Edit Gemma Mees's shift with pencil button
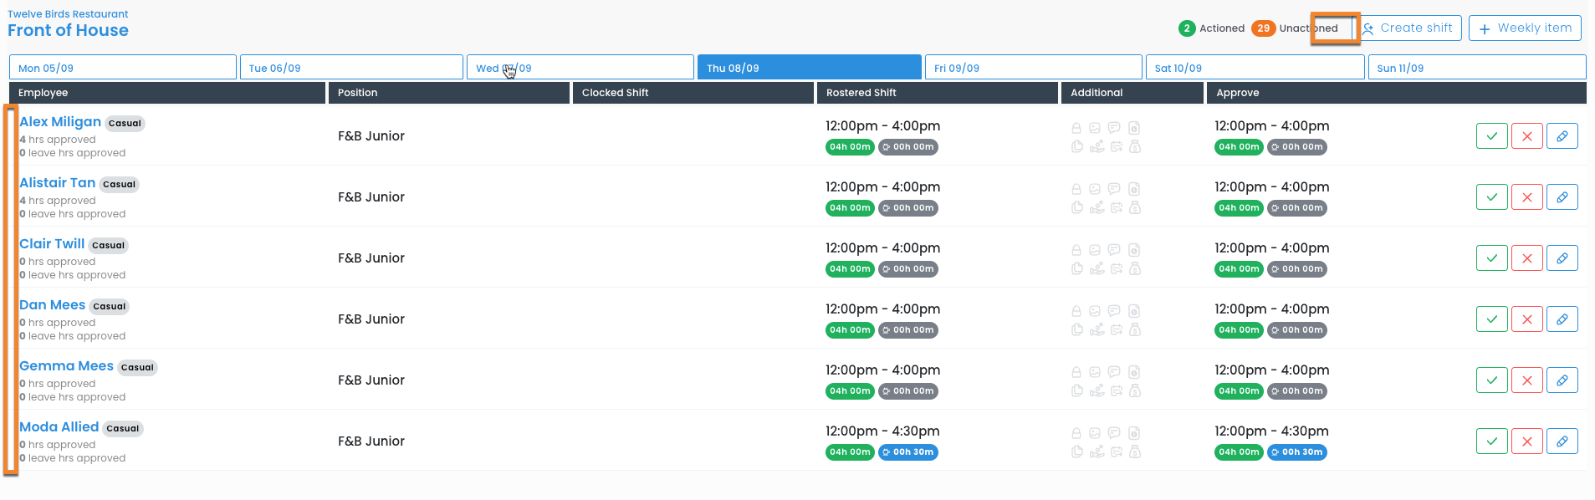 [x=1562, y=380]
